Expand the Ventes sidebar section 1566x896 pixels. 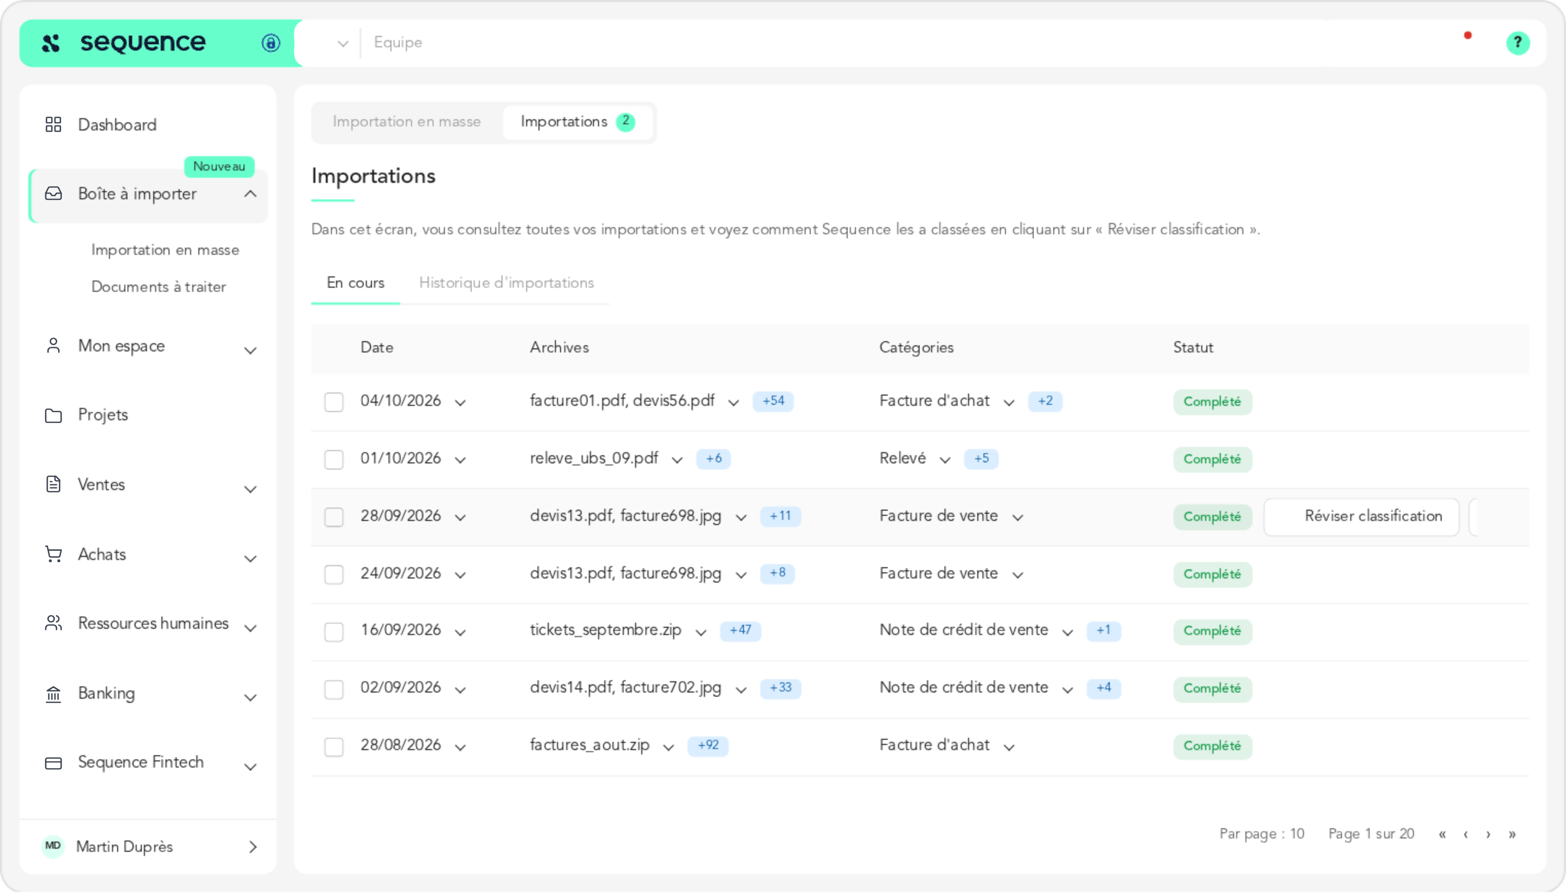coord(250,490)
